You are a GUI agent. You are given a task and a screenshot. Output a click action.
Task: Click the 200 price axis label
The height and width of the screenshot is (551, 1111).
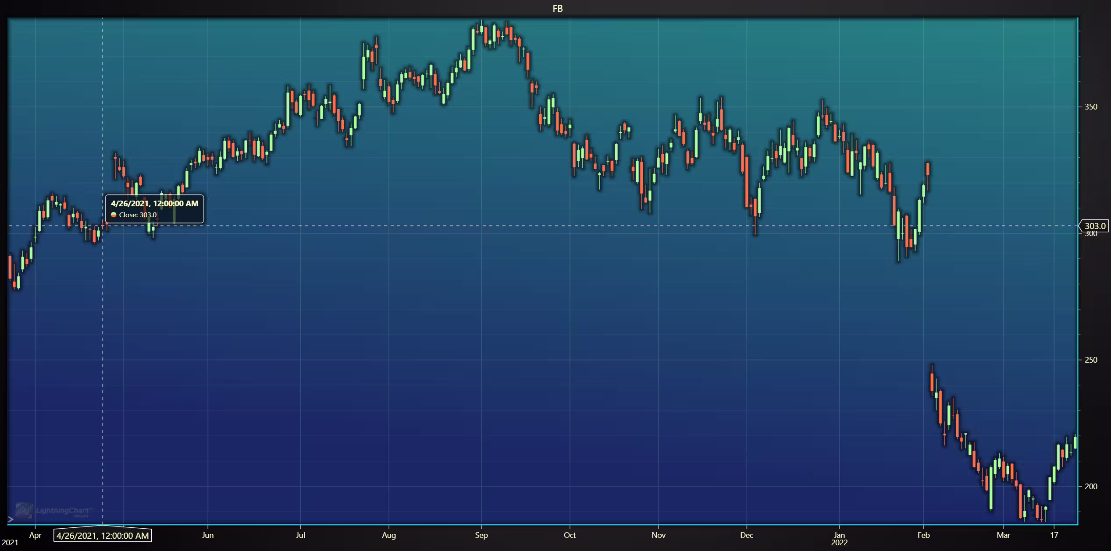click(x=1091, y=487)
